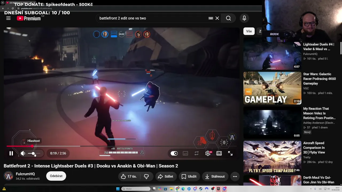Open the Galactic Racer GAMEPLAY thumbnail
This screenshot has height=192, width=342.
[x=272, y=88]
